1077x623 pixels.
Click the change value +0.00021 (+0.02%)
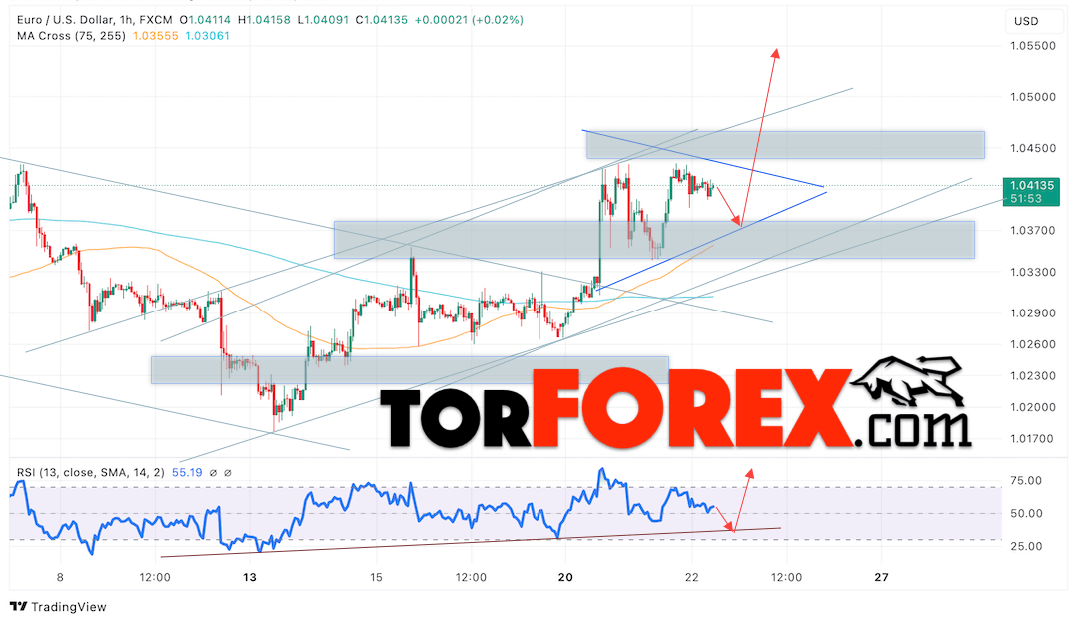point(469,20)
